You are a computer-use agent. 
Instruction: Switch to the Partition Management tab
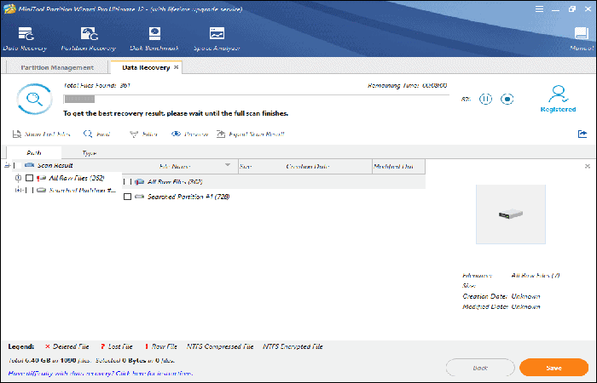tap(59, 67)
